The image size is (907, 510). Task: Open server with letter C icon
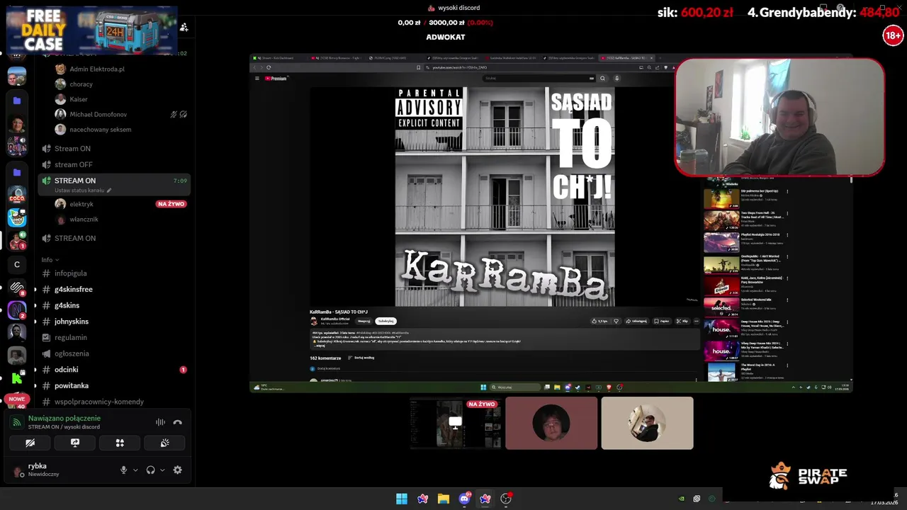click(17, 265)
